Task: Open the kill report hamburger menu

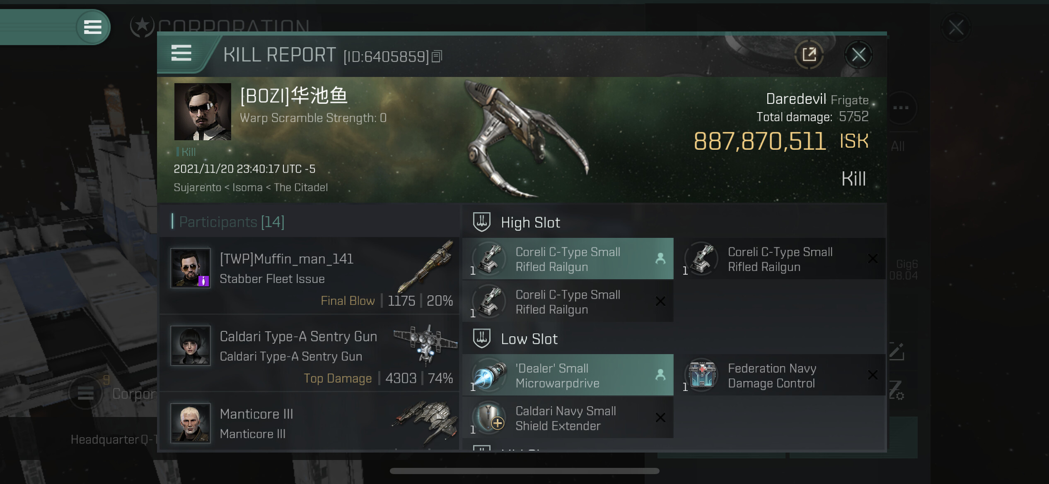Action: (181, 53)
